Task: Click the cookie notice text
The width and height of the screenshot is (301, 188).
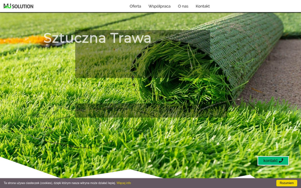Action: 60,183
